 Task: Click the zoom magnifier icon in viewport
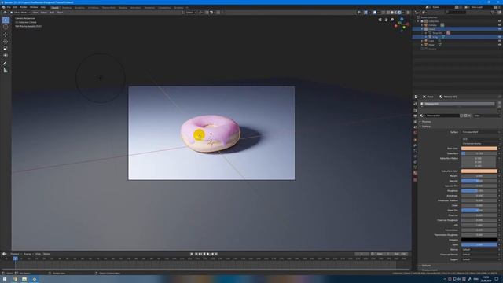coord(392,20)
